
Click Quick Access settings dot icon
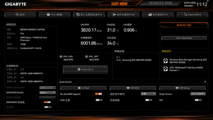(x=205, y=82)
